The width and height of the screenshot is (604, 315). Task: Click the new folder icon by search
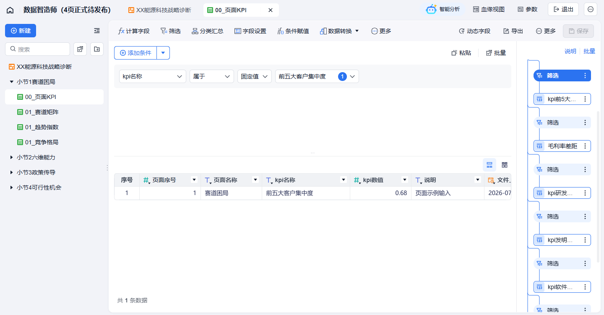[x=97, y=49]
